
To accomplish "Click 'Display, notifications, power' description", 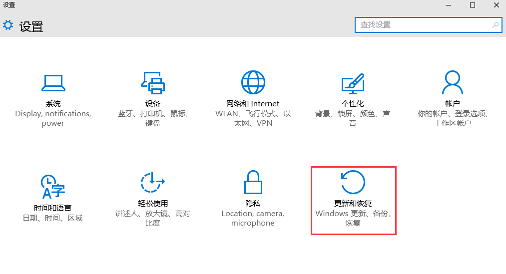I will (53, 118).
